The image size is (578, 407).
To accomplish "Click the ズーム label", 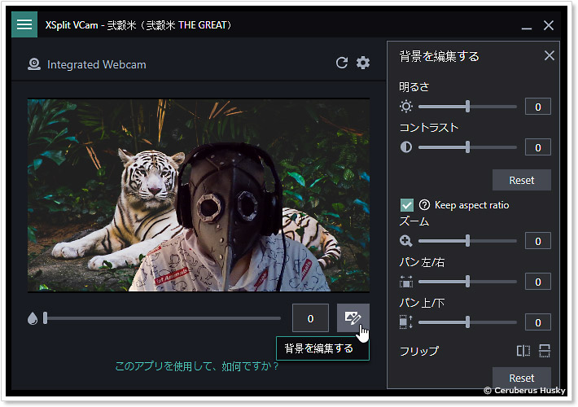I will [414, 221].
